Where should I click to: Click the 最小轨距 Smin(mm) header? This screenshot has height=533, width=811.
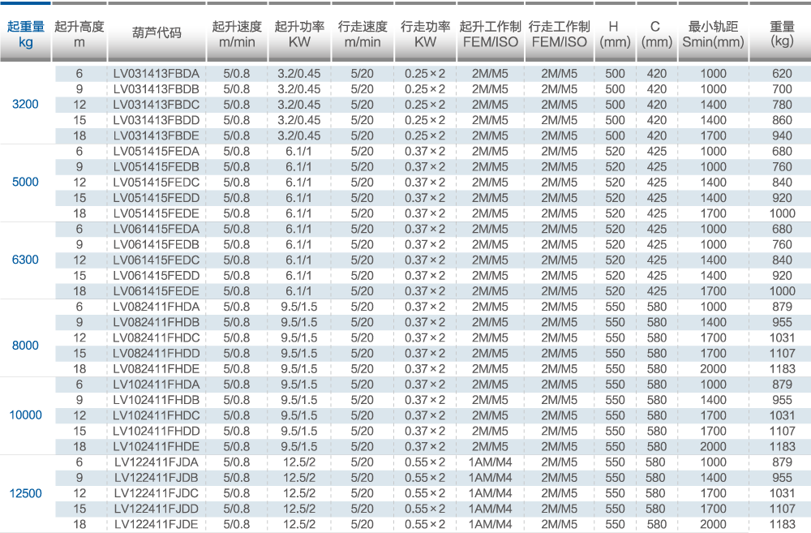(x=713, y=34)
